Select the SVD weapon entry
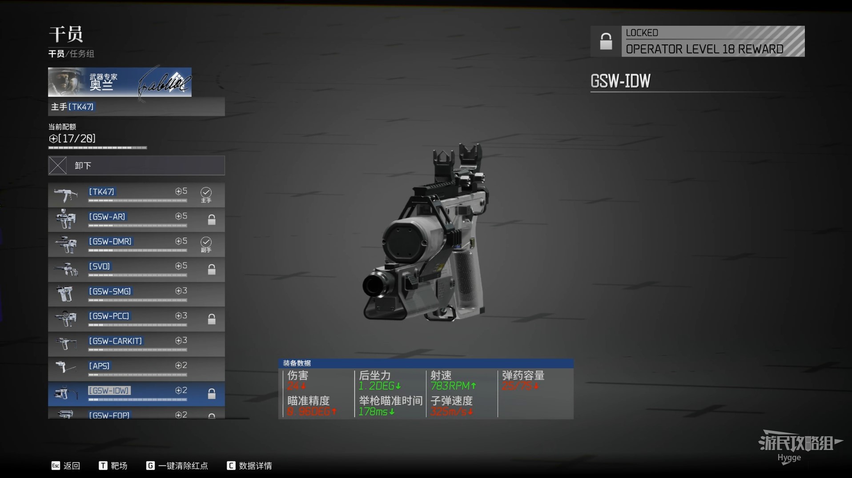 tap(136, 269)
